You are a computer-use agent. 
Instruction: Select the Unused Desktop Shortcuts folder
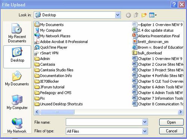coord(59,104)
